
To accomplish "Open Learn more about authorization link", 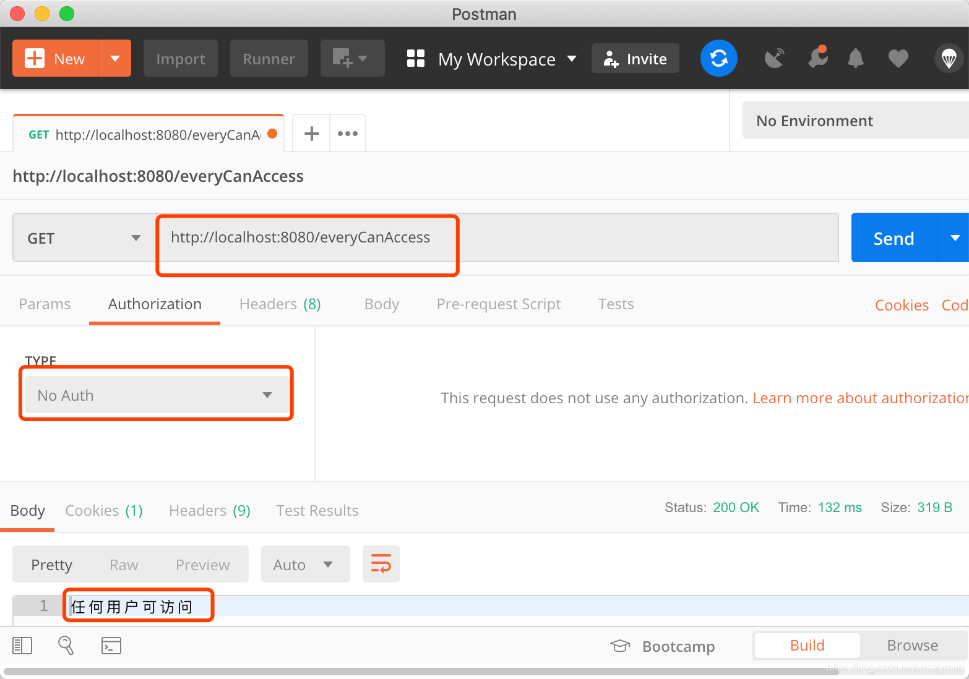I will click(x=861, y=398).
